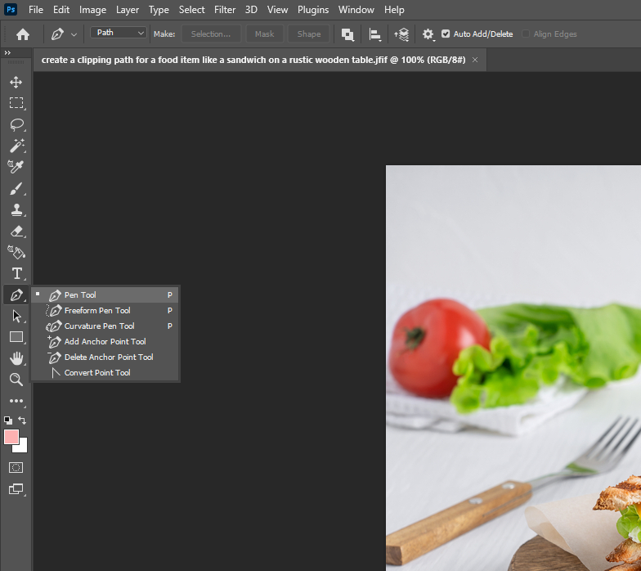
Task: Open the path alignment options
Action: pyautogui.click(x=374, y=34)
